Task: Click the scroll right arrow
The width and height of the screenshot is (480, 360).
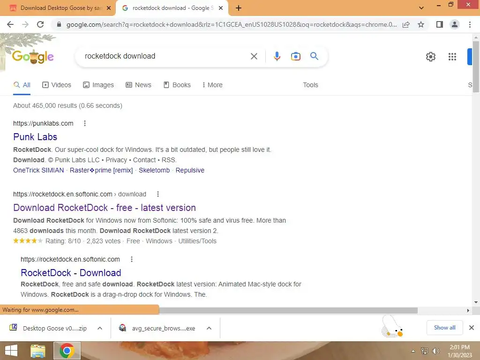Action: tap(468, 310)
